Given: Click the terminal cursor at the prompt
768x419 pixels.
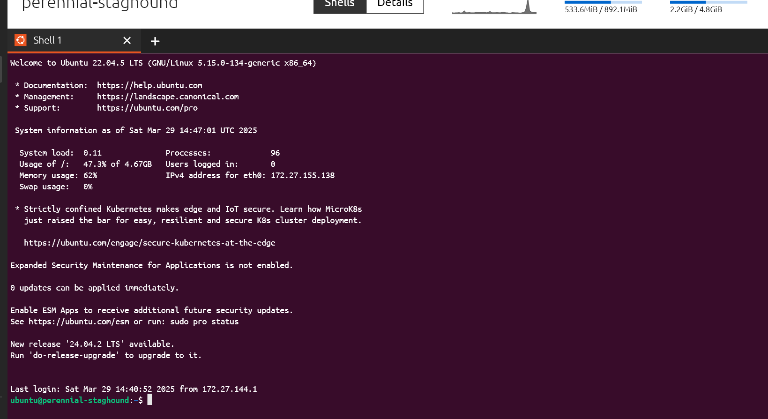Looking at the screenshot, I should (149, 400).
